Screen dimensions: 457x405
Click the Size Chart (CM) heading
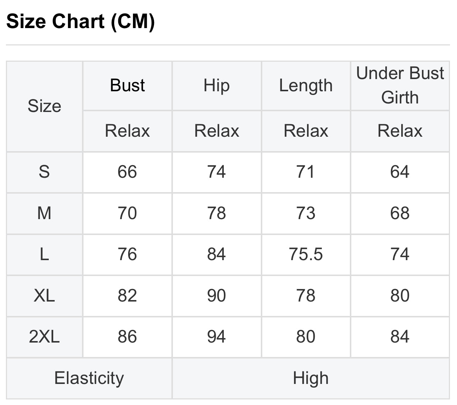pos(81,21)
